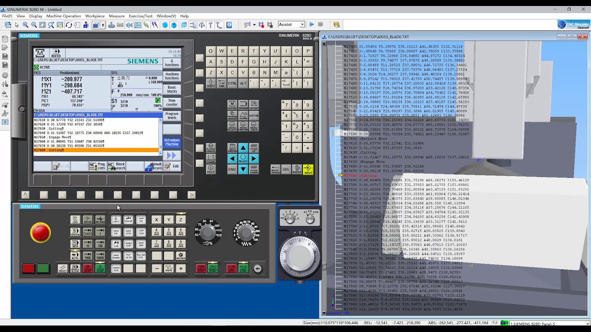The image size is (591, 332).
Task: Toggle Z axis selection key
Action: point(181,219)
